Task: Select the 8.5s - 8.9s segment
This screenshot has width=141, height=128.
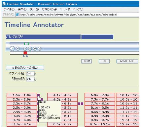Action: 100,112
